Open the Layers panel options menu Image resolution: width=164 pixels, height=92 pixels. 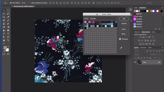point(162,48)
